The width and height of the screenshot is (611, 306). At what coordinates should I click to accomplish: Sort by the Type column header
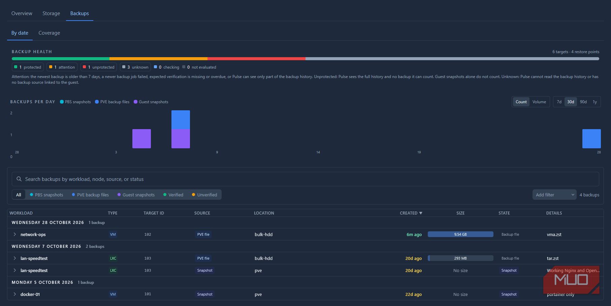point(112,213)
